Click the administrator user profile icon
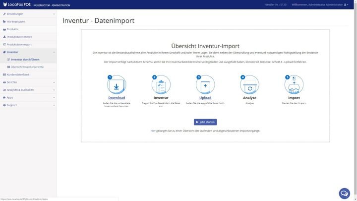Image resolution: width=357 pixels, height=201 pixels. point(346,4)
